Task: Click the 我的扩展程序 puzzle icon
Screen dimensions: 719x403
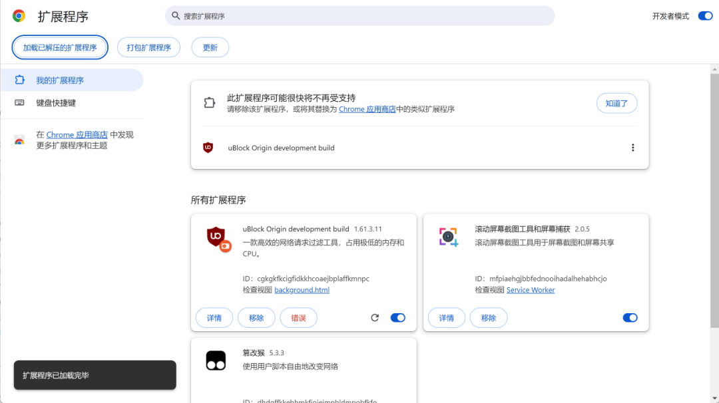Action: pyautogui.click(x=19, y=80)
